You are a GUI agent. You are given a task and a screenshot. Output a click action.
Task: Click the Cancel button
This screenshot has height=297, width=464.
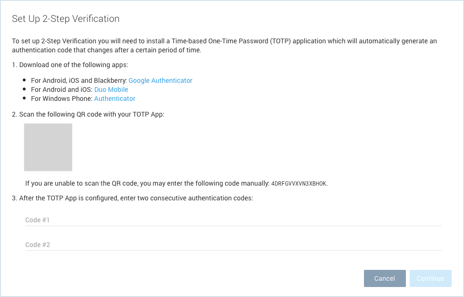coord(384,278)
